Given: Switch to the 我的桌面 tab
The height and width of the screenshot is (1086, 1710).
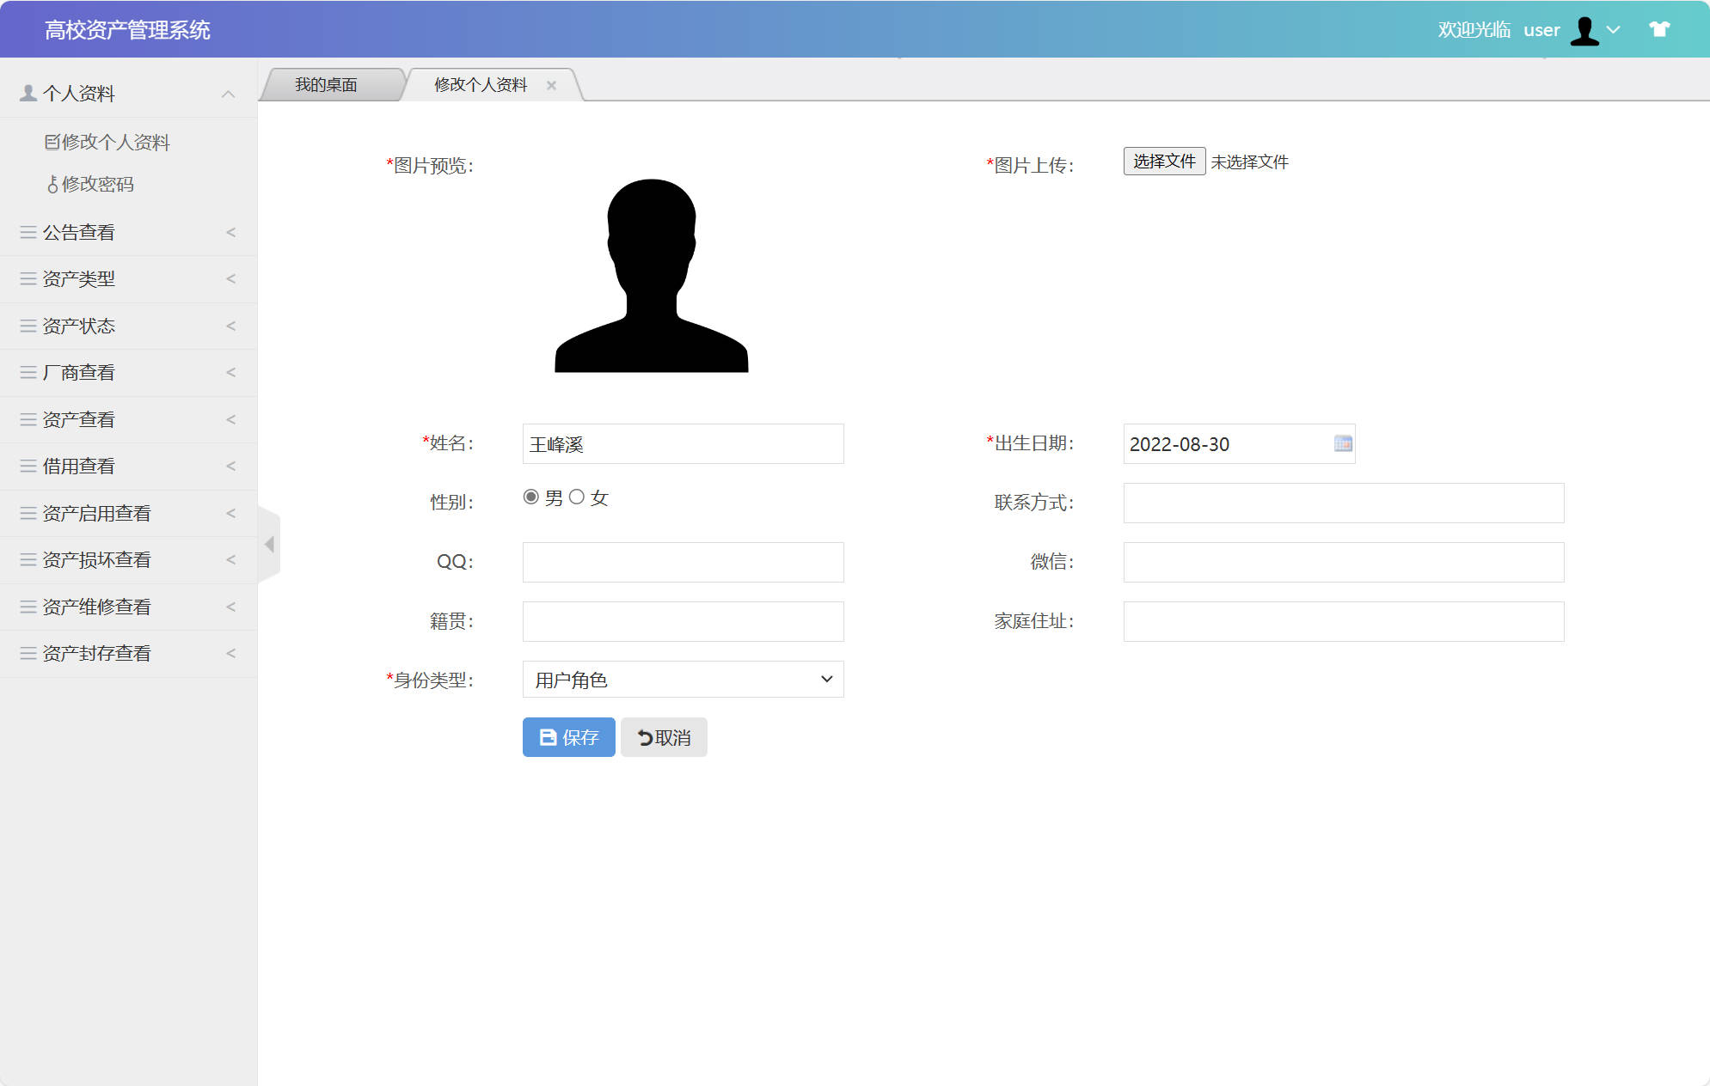Looking at the screenshot, I should (328, 84).
